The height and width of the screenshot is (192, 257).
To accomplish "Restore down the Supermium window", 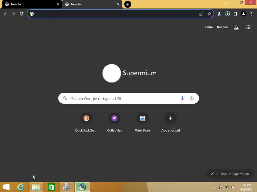I will (241, 2).
